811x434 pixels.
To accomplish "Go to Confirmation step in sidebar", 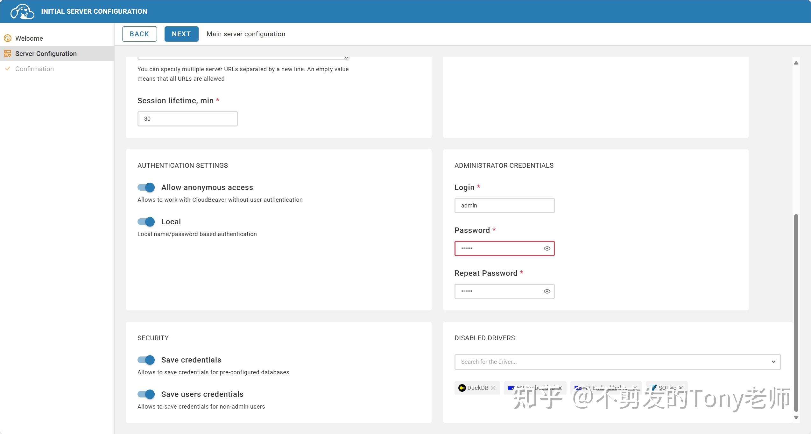I will pyautogui.click(x=34, y=69).
